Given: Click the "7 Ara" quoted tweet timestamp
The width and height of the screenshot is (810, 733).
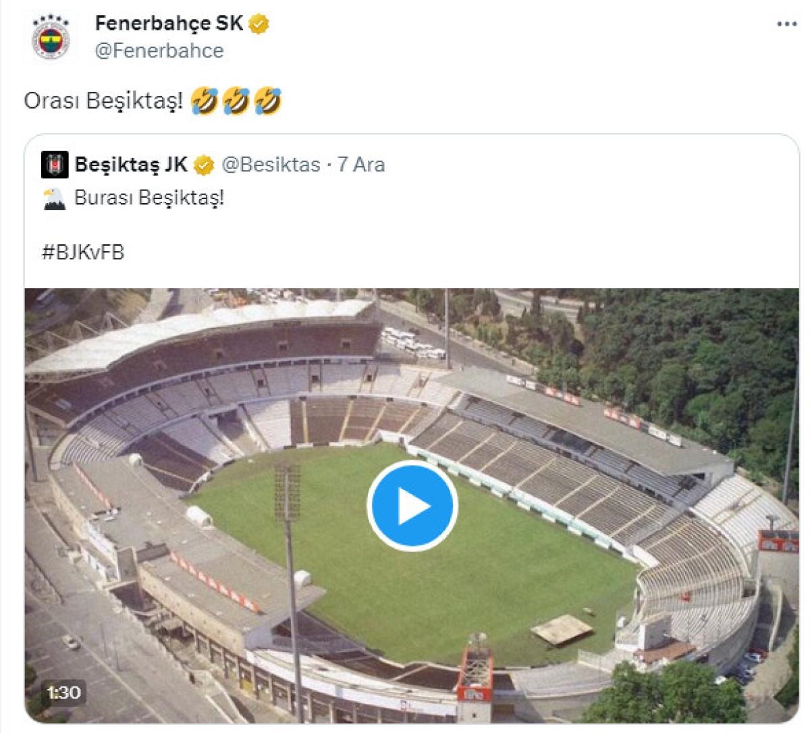Looking at the screenshot, I should [x=361, y=165].
